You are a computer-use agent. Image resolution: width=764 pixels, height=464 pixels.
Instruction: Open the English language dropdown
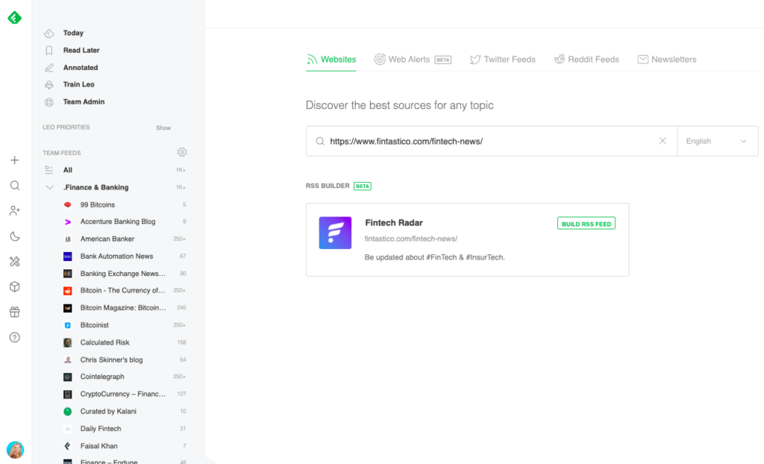(x=717, y=140)
